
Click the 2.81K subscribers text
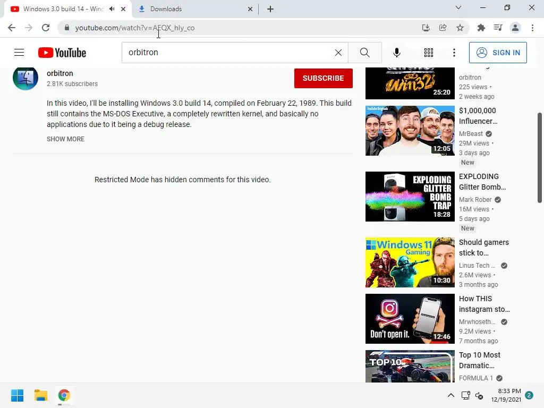point(72,83)
